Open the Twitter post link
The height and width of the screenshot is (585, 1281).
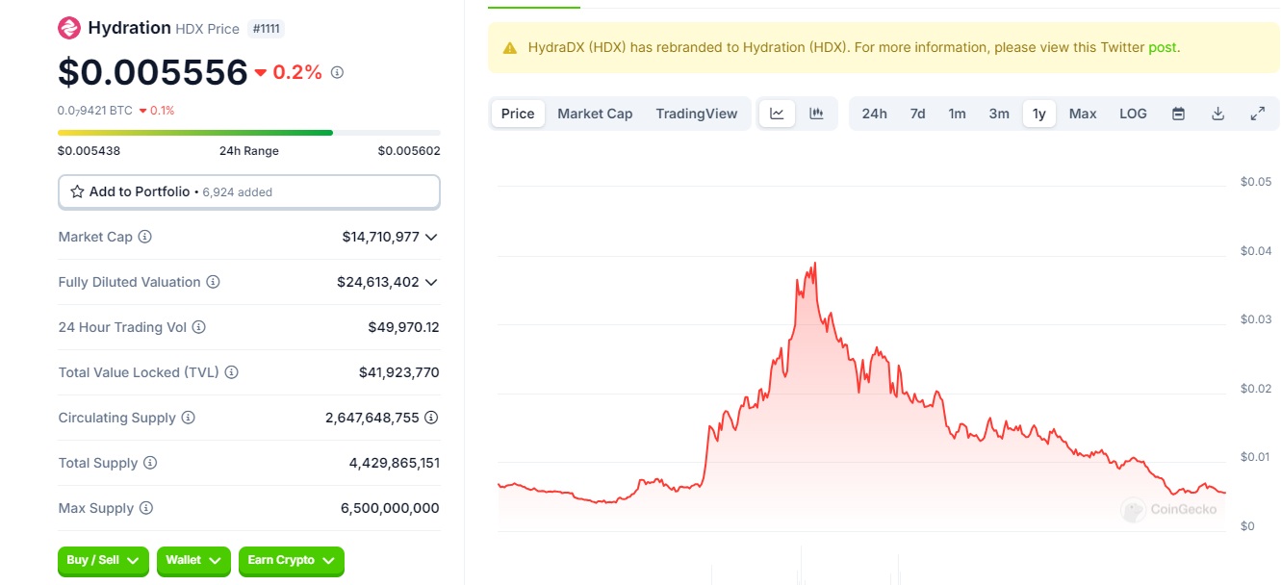tap(1163, 47)
